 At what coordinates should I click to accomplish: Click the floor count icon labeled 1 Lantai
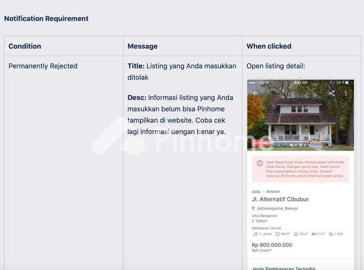(x=255, y=234)
